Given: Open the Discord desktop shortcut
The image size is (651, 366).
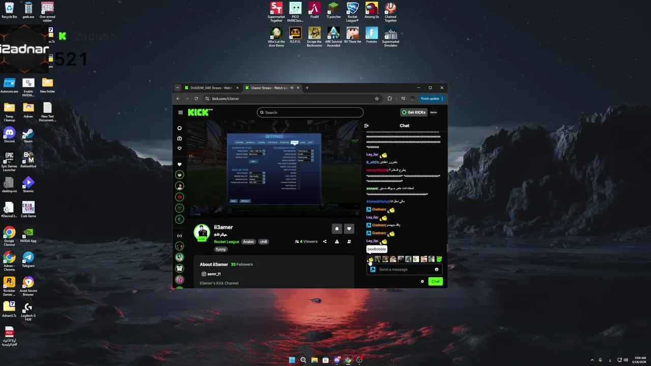Looking at the screenshot, I should click(x=9, y=135).
